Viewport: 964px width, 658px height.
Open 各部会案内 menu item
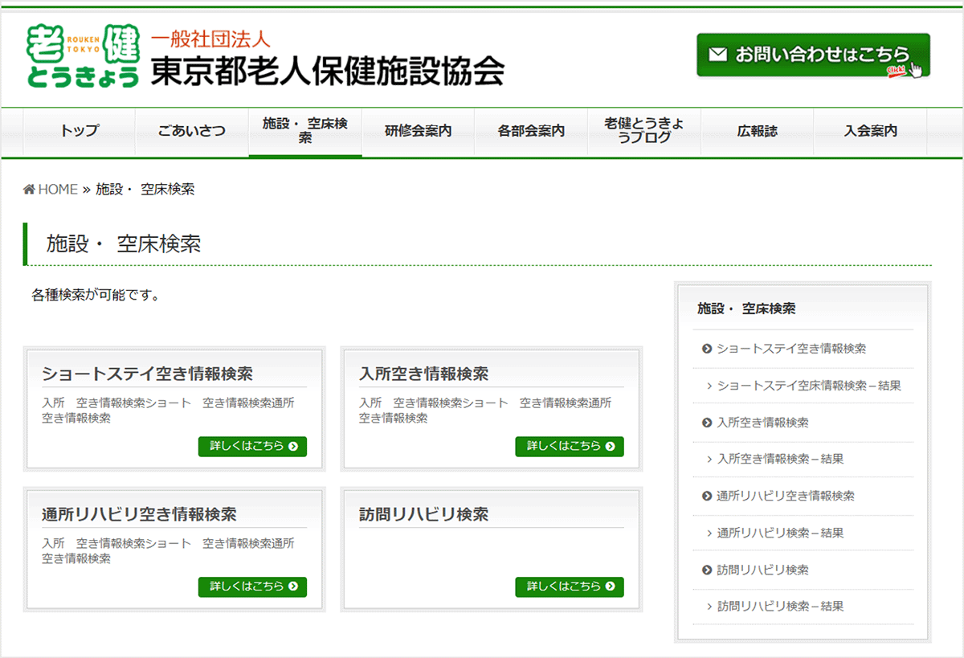[x=531, y=132]
